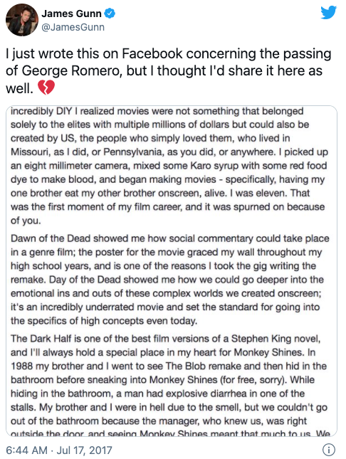Image resolution: width=346 pixels, height=459 pixels.
Task: Click the word Facebook in tweet
Action: (x=152, y=53)
